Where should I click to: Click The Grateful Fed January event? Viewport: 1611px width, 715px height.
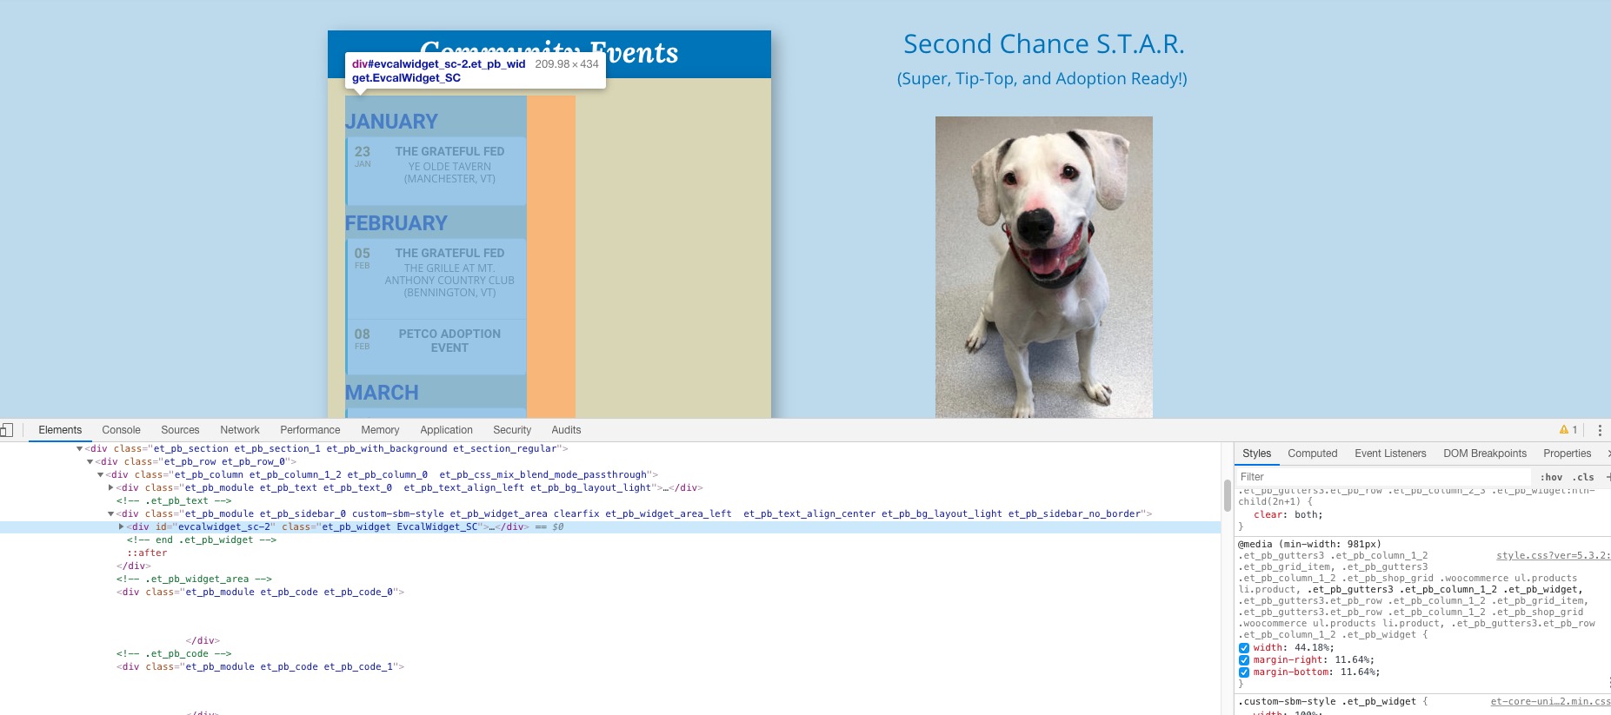(x=449, y=151)
